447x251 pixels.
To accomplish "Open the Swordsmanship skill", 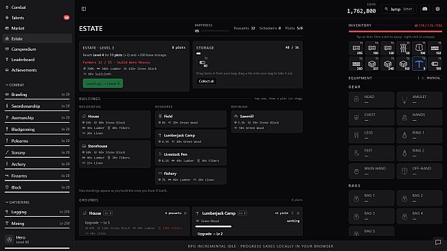I will point(37,107).
